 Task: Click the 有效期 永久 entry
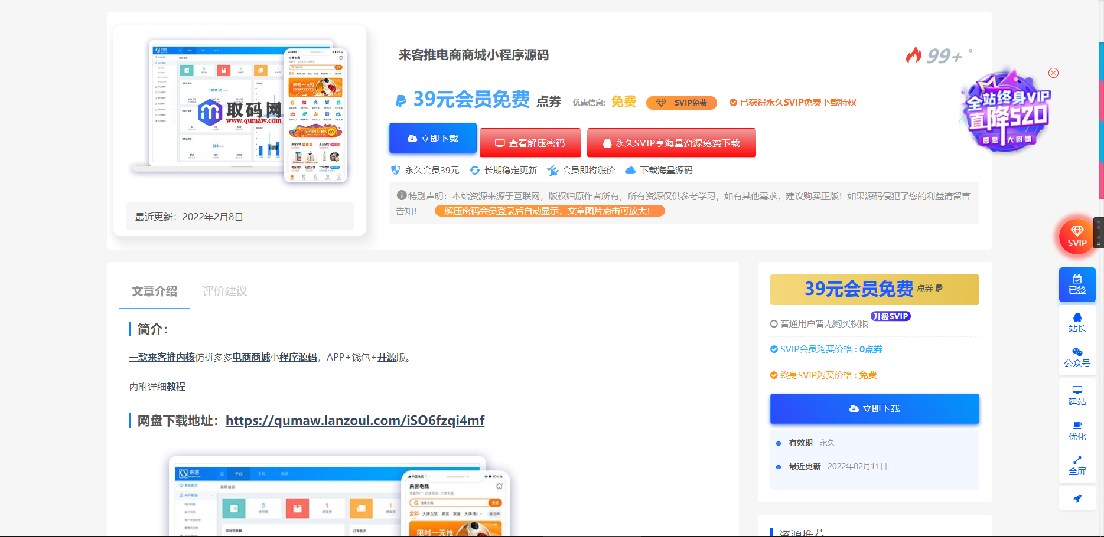pyautogui.click(x=812, y=443)
